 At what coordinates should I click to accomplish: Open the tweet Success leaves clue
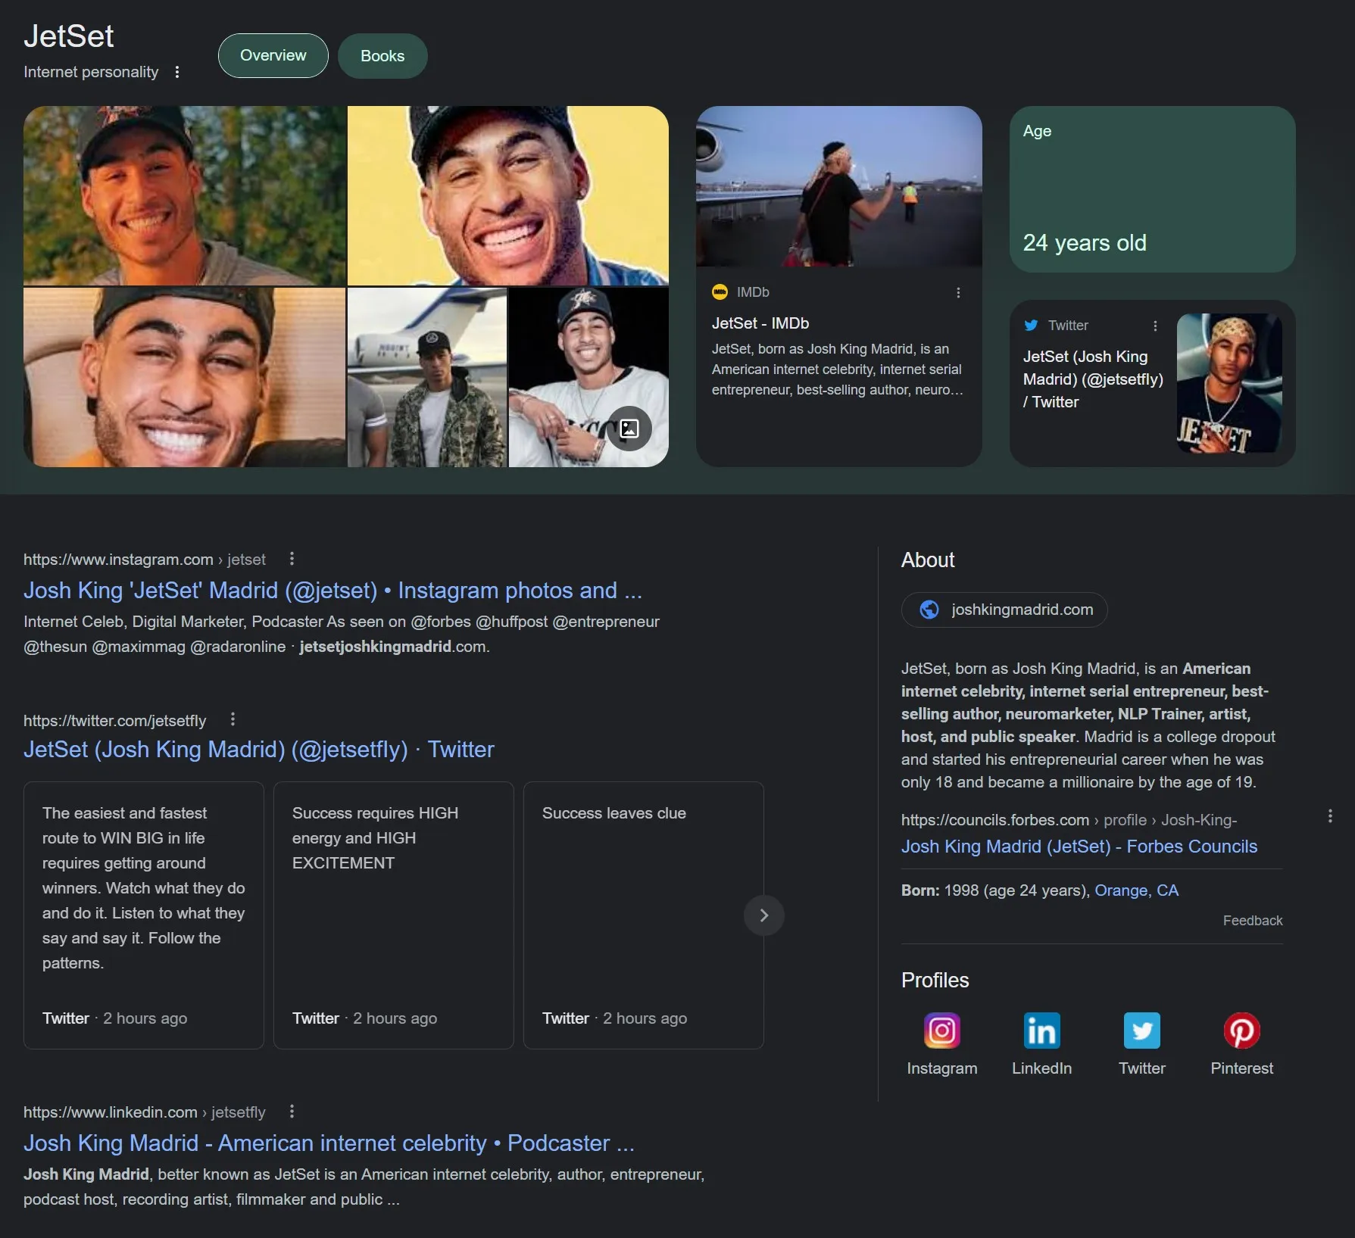point(644,915)
